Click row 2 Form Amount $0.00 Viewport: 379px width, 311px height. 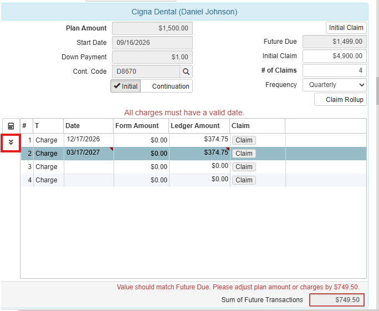tap(141, 154)
